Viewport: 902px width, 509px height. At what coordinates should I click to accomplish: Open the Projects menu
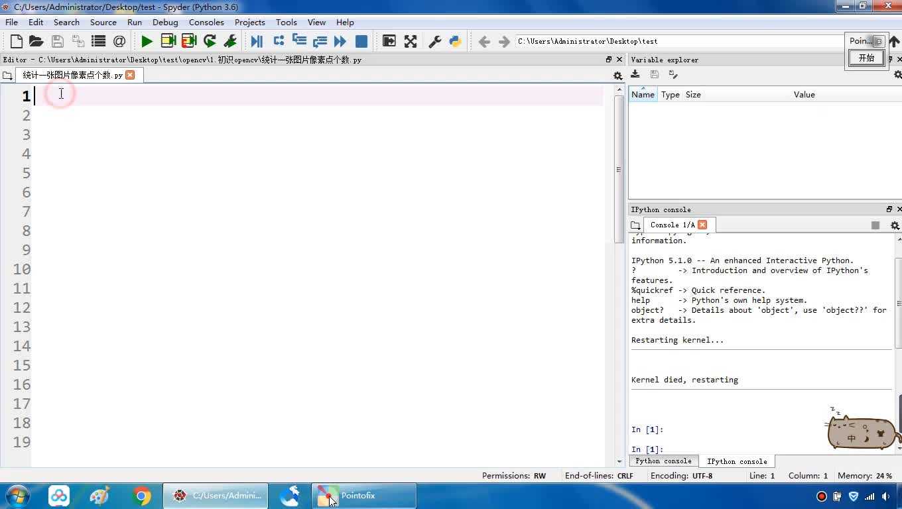click(x=249, y=22)
